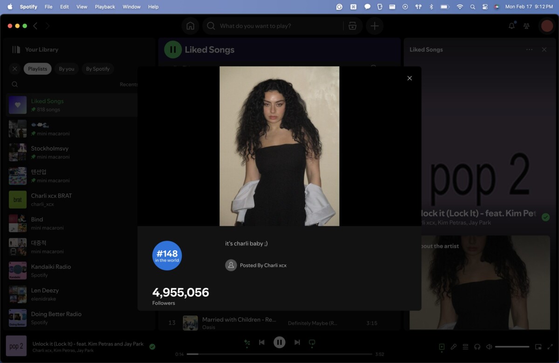This screenshot has width=559, height=363.
Task: Click the 텐션업 playlist thumbnail
Action: click(x=18, y=176)
